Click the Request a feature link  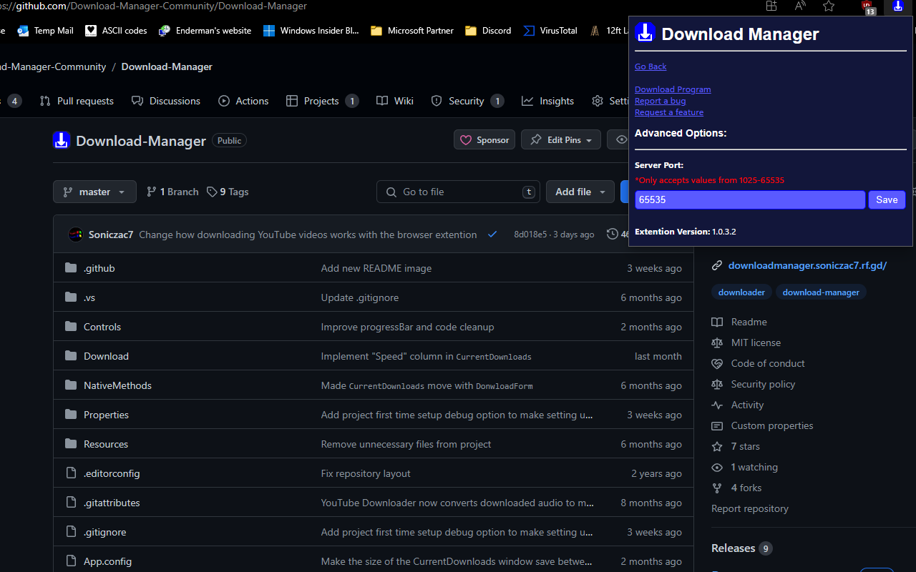click(x=669, y=112)
